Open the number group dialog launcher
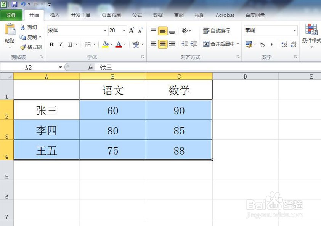Screen dimensions: 321x226 pos(295,57)
